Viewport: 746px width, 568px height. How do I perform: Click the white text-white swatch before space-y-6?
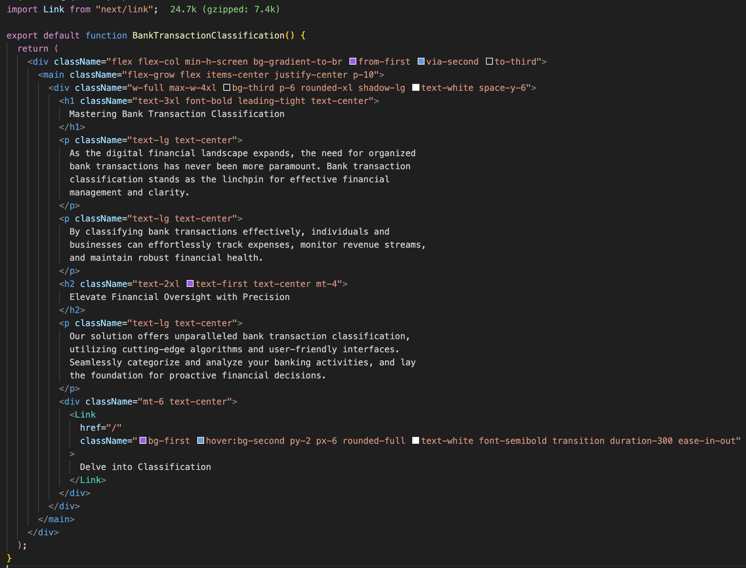(416, 88)
